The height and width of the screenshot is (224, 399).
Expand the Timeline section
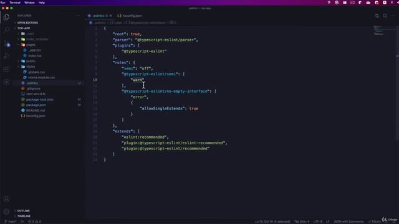coord(24,216)
